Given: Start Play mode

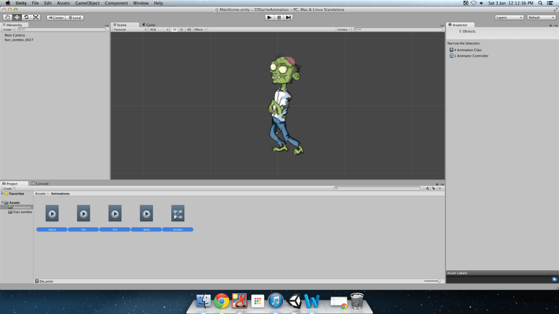Looking at the screenshot, I should click(x=270, y=17).
